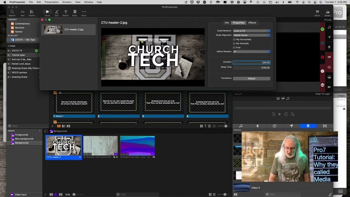Screen dimensions: 350x197
Task: Open the Presentation menu
Action: (51, 2)
